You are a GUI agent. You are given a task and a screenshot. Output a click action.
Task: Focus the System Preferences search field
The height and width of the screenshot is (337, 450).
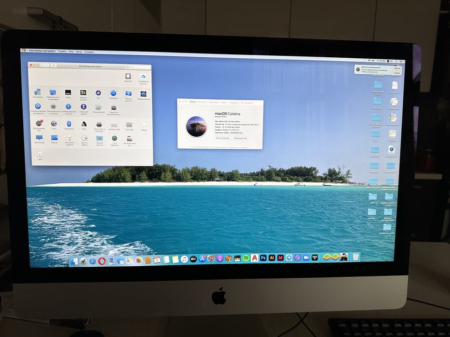tap(138, 67)
